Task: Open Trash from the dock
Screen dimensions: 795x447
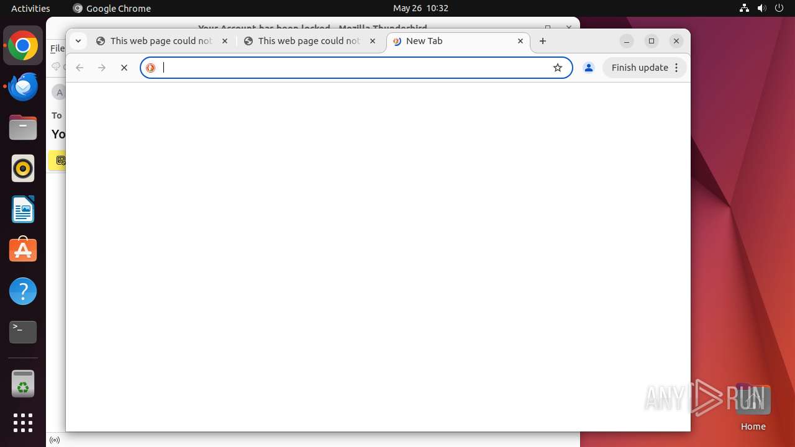Action: click(23, 384)
